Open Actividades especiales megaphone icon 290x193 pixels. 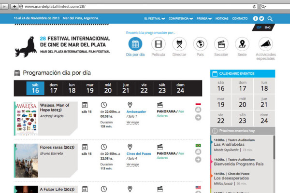tap(265, 44)
